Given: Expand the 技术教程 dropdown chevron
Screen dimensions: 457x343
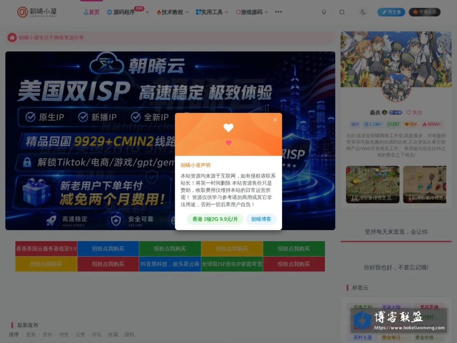Looking at the screenshot, I should pos(187,12).
